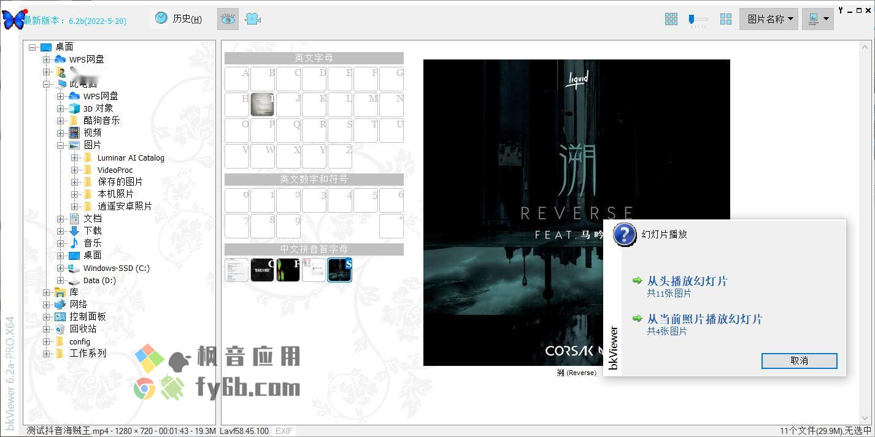Toggle the eye view mode button
This screenshot has width=875, height=437.
[228, 19]
